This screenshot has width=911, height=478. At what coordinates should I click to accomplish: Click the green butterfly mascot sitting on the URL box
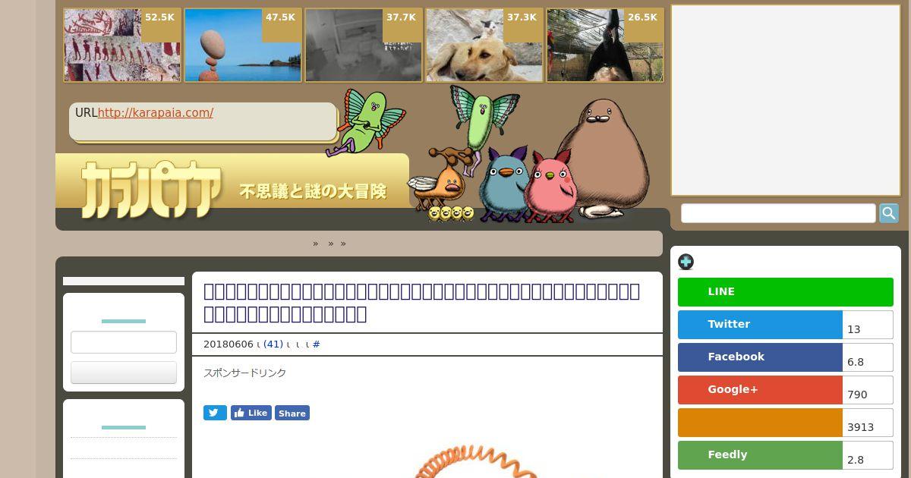click(x=366, y=121)
